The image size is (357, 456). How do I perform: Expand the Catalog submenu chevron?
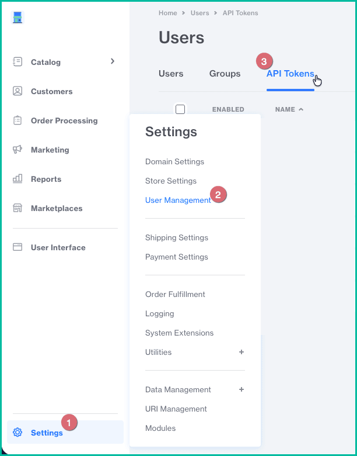pyautogui.click(x=113, y=61)
